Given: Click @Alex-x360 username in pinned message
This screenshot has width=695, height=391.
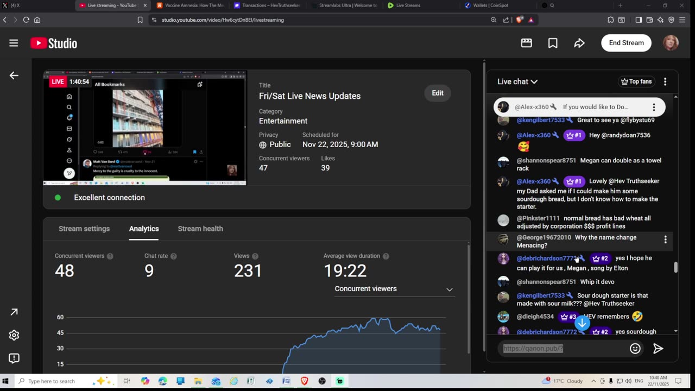Looking at the screenshot, I should click(532, 107).
